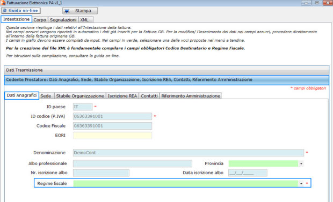Open the Regime fiscale dropdown arrow
Image resolution: width=333 pixels, height=202 pixels.
click(301, 184)
